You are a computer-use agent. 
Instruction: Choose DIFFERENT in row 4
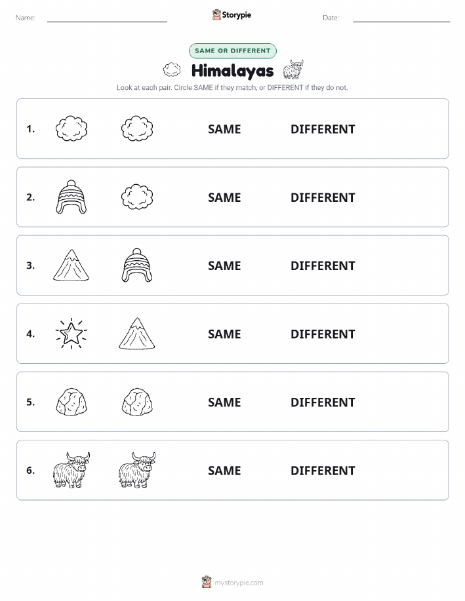pyautogui.click(x=323, y=334)
